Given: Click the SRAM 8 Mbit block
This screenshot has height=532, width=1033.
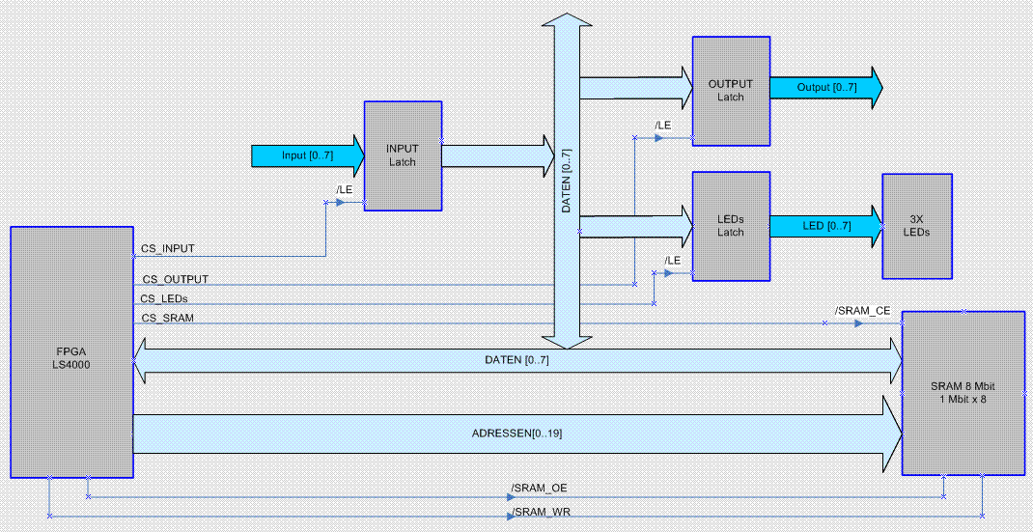Looking at the screenshot, I should coord(963,393).
